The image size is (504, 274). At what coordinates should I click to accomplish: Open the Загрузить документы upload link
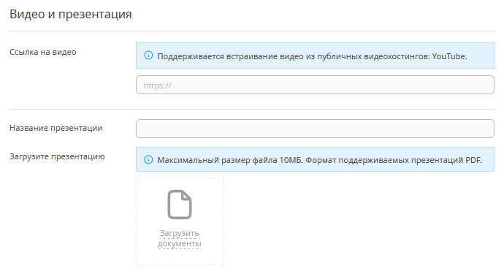click(180, 238)
